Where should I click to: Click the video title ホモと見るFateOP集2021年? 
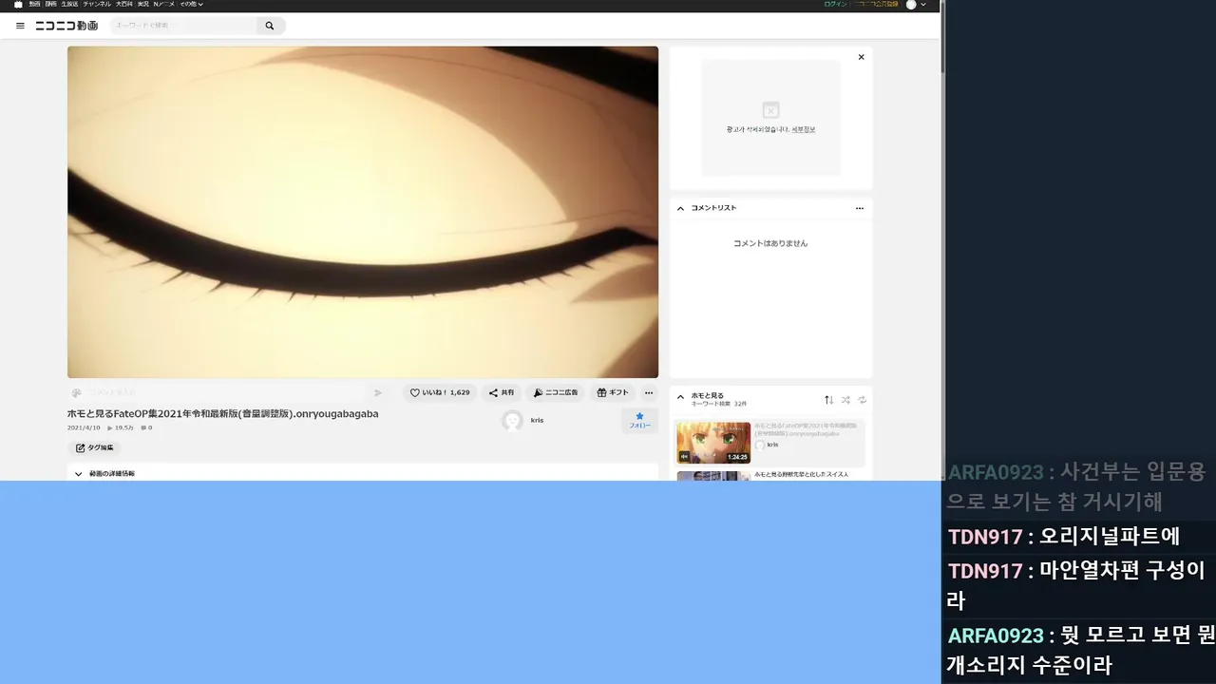222,414
